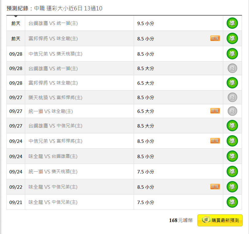Click 8.5 小分 for 中信兄弟 VS 富邦悍將

(x=146, y=141)
